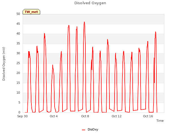Click the TW_met annotation label
Screen dimensions: 181x135
[31, 12]
